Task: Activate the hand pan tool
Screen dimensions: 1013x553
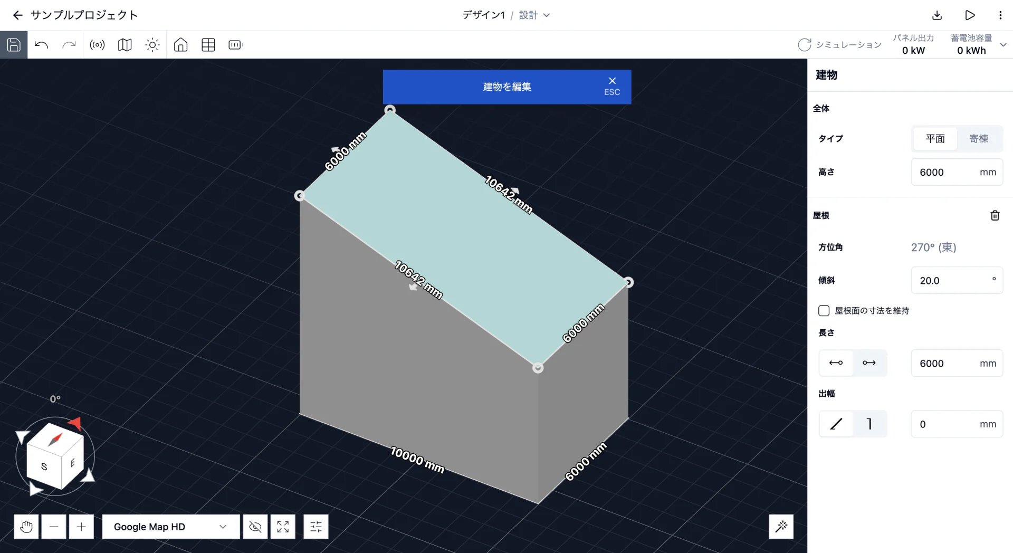Action: pyautogui.click(x=26, y=527)
